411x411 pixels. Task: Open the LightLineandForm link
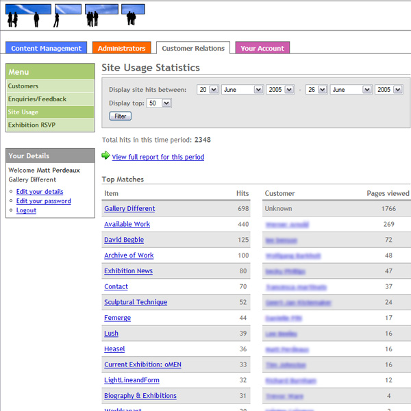pos(132,380)
